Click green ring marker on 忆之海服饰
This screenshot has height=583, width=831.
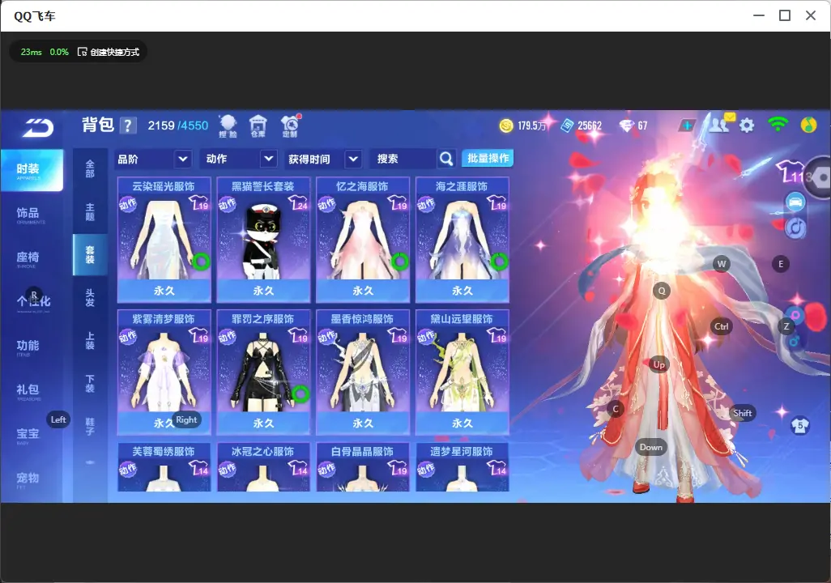point(400,261)
